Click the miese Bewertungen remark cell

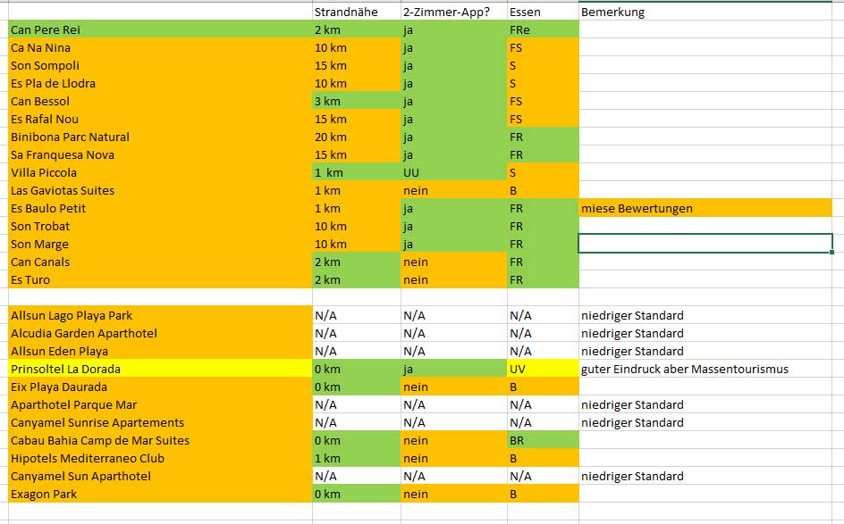(705, 208)
